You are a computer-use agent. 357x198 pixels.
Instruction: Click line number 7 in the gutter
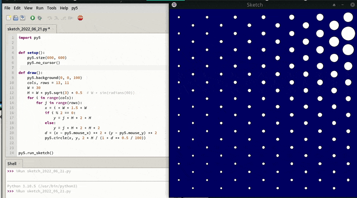(13, 68)
